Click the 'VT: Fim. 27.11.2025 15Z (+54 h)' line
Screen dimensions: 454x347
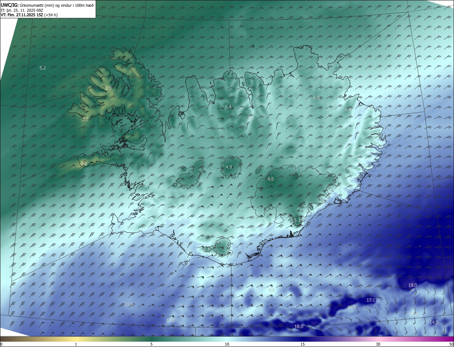[x=28, y=15]
